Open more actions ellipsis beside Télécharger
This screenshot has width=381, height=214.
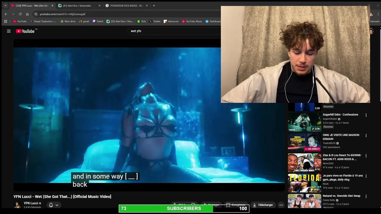point(281,205)
